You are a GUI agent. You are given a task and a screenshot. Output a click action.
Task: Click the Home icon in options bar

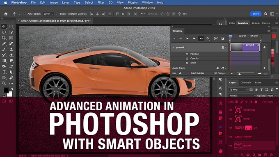(x=6, y=14)
